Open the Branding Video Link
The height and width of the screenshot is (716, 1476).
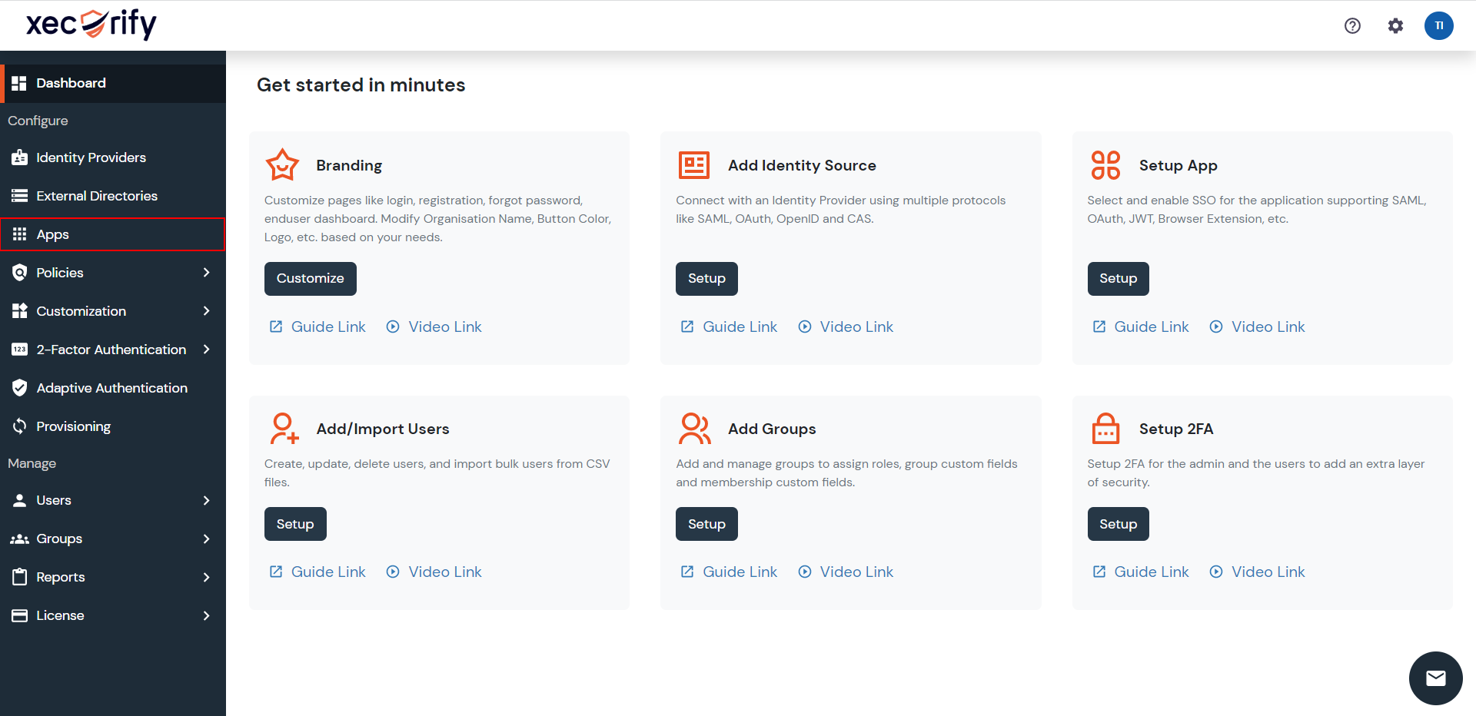point(434,327)
